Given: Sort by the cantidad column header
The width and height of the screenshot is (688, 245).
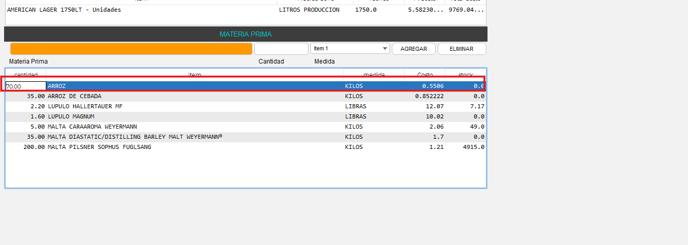Looking at the screenshot, I should pyautogui.click(x=26, y=75).
